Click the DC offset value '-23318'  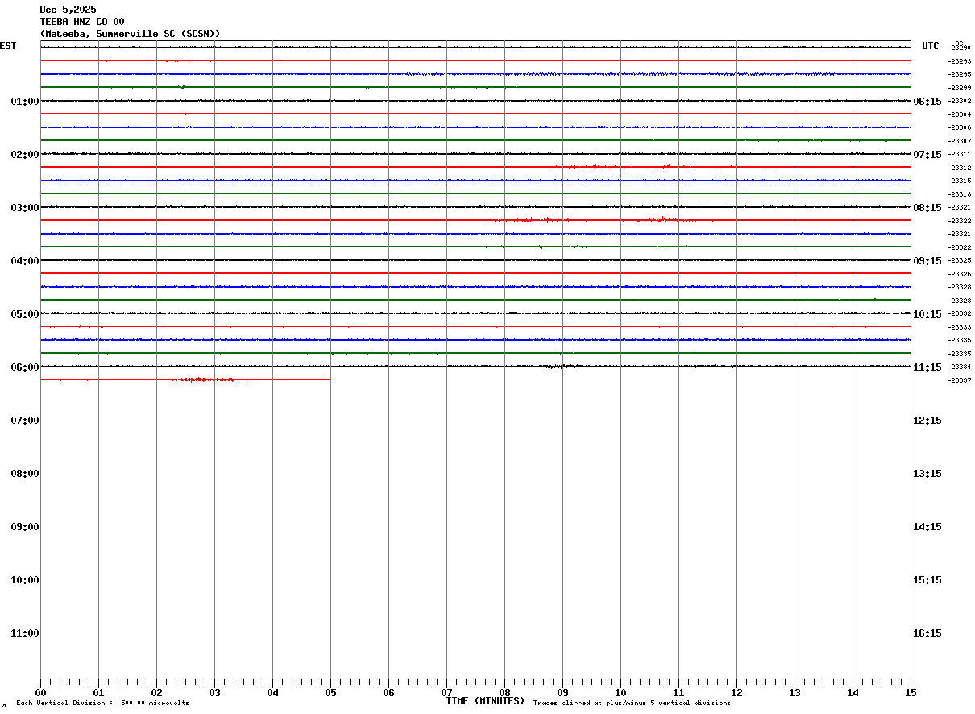[960, 194]
